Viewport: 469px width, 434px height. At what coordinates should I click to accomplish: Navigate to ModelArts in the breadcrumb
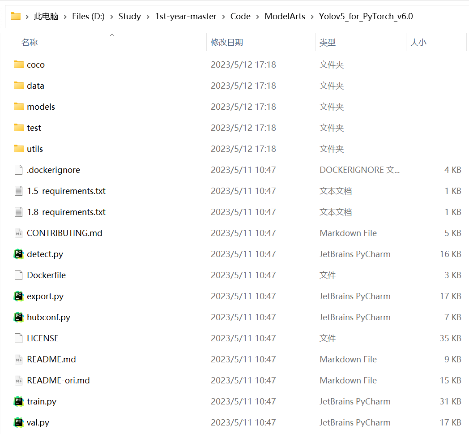[x=285, y=17]
